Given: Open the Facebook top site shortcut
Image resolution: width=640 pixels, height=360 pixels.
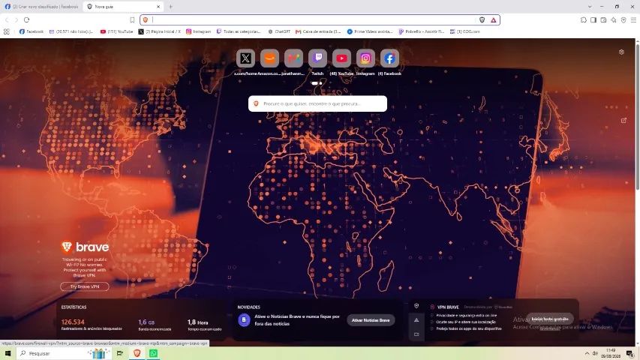Looking at the screenshot, I should (x=389, y=58).
